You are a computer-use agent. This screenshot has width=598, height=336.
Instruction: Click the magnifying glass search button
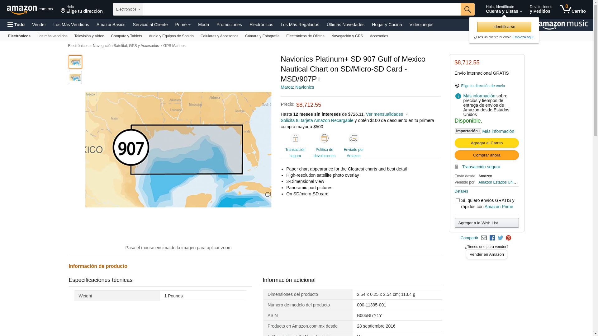[x=467, y=9]
